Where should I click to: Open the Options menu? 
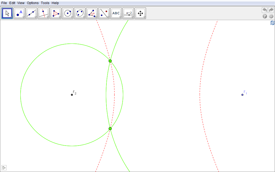click(33, 3)
